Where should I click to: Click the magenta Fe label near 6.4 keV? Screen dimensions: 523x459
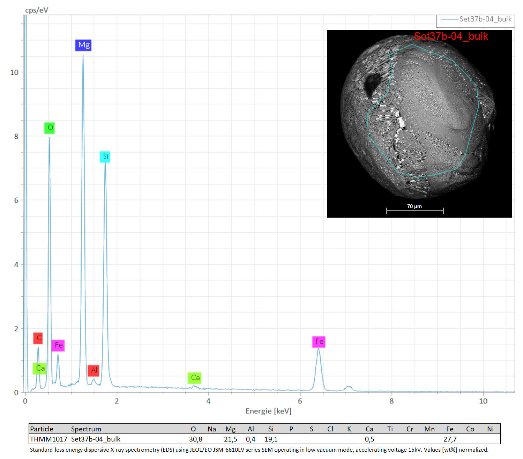(319, 342)
